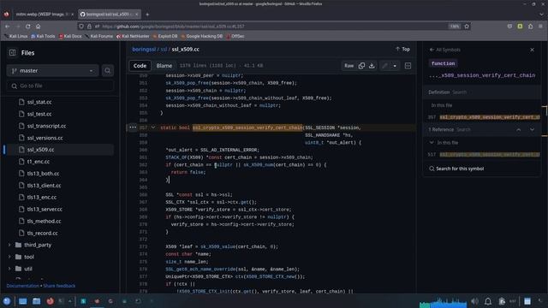This screenshot has height=308, width=548.
Task: Open Kali applications menu in taskbar
Action: point(7,301)
